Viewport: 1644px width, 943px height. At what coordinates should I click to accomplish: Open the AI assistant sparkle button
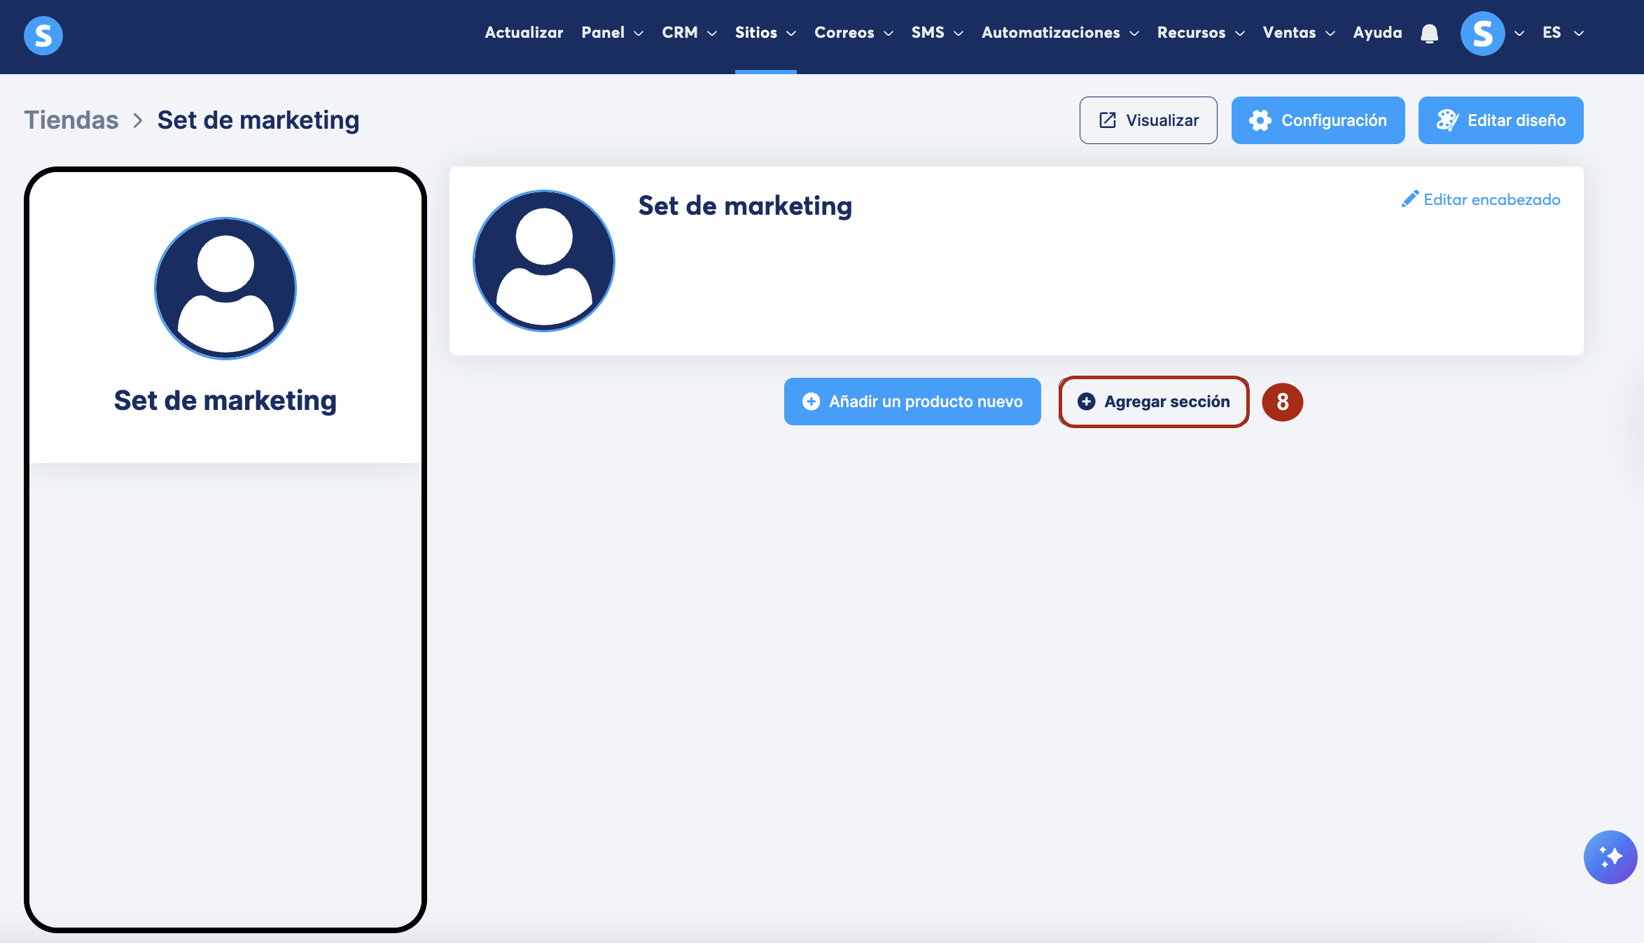1610,856
